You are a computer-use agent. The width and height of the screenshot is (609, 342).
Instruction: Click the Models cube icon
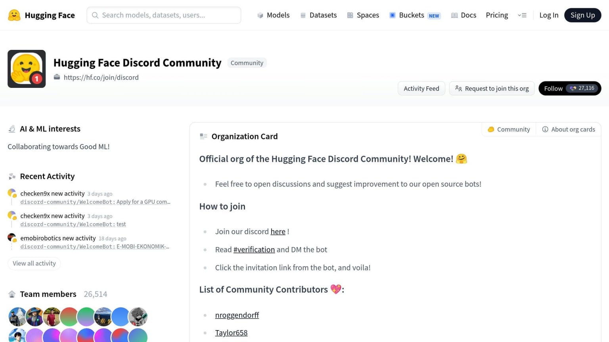260,15
